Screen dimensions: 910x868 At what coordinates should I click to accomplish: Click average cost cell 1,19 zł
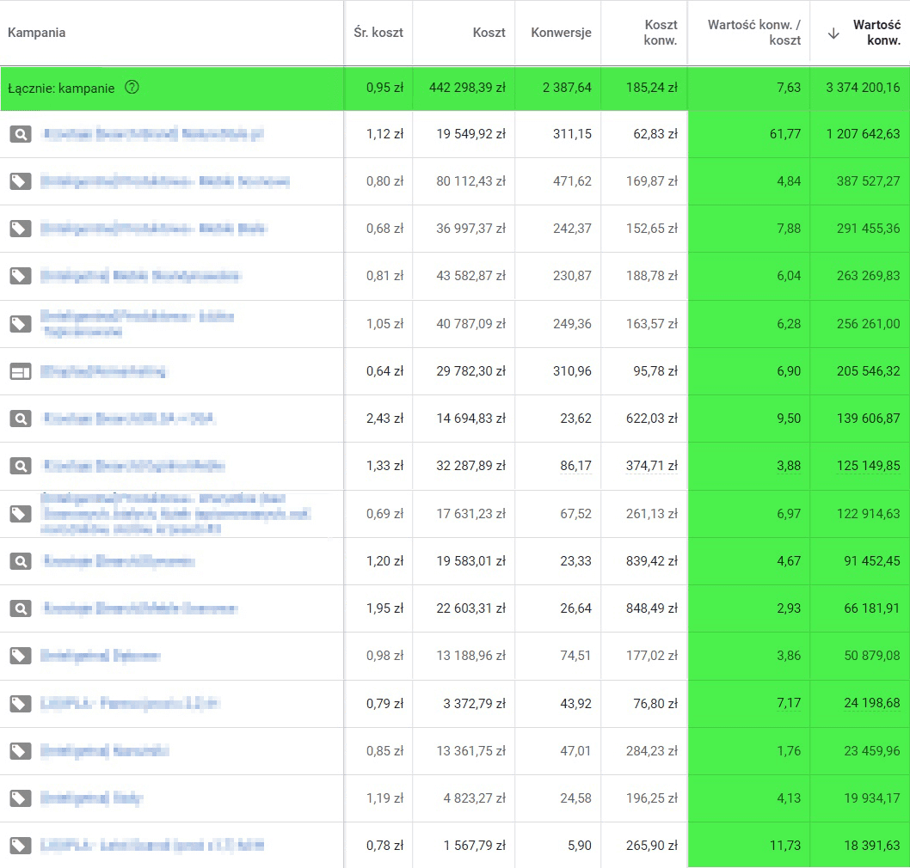384,798
